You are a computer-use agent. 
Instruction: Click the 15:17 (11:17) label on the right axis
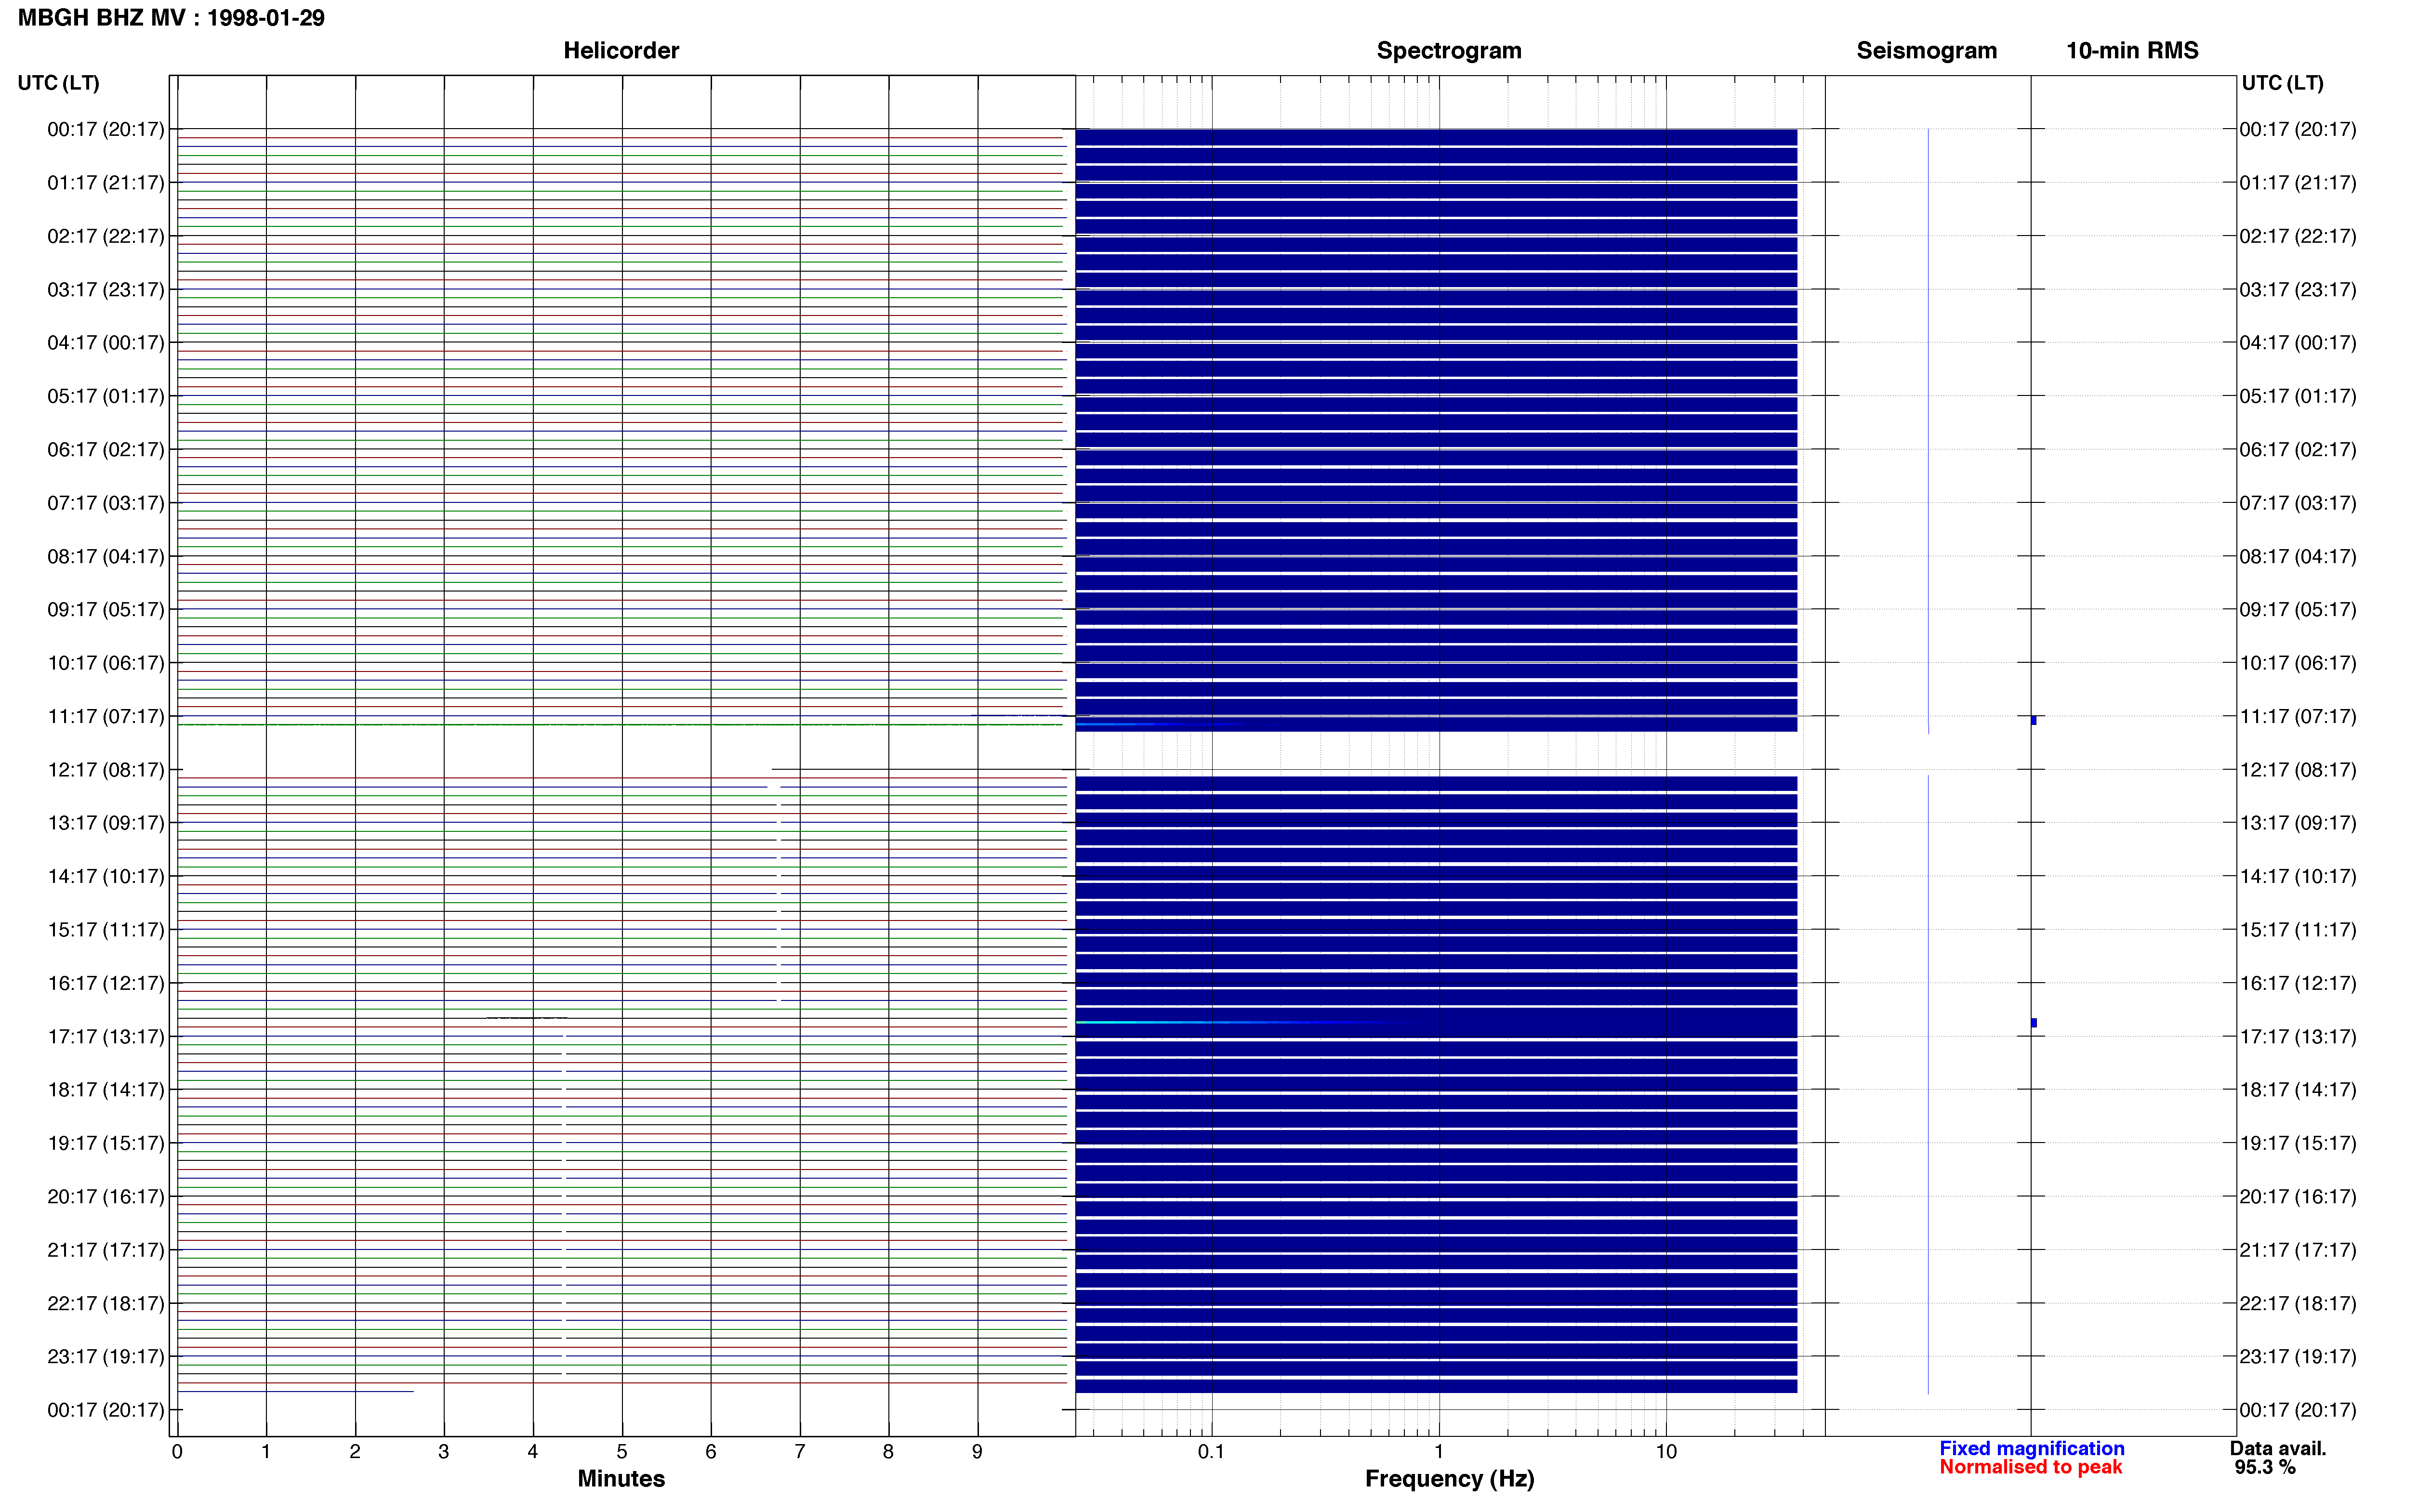(x=2298, y=930)
